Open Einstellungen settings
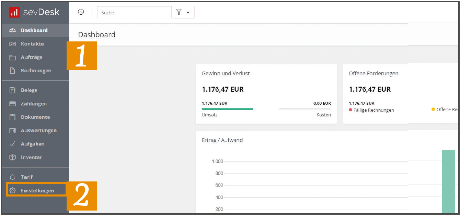Image resolution: width=460 pixels, height=215 pixels. (x=36, y=190)
